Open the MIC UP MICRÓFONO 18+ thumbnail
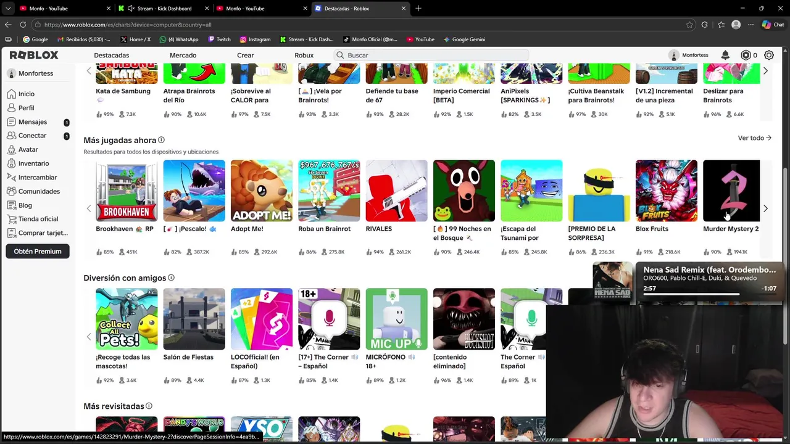 click(x=396, y=319)
